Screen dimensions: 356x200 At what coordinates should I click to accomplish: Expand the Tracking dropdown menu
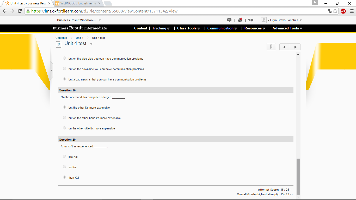point(161,28)
